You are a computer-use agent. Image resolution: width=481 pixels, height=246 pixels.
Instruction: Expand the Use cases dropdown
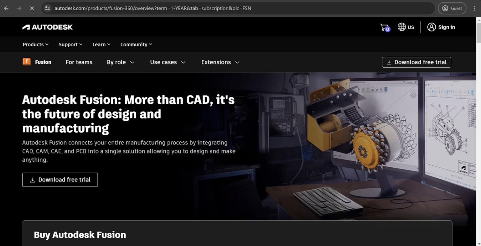click(168, 62)
